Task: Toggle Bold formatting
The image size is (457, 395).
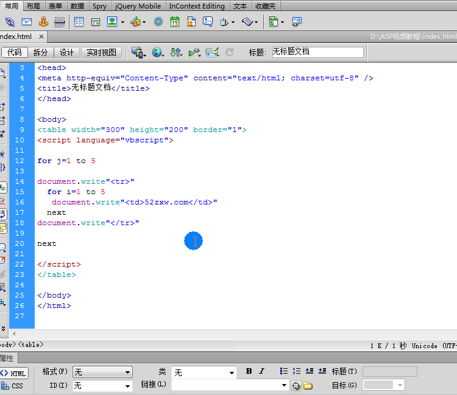Action: [249, 371]
